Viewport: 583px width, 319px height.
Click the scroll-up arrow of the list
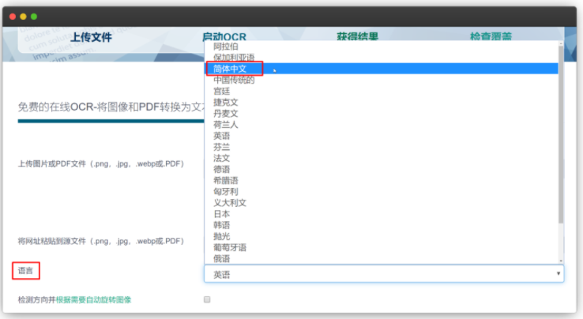pyautogui.click(x=561, y=43)
